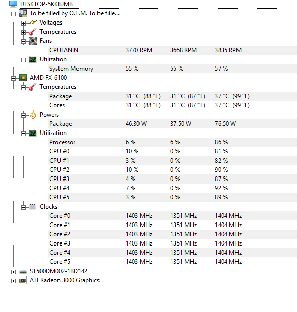297x312 pixels.
Task: Click the Clocks square-wave icon
Action: pyautogui.click(x=33, y=207)
